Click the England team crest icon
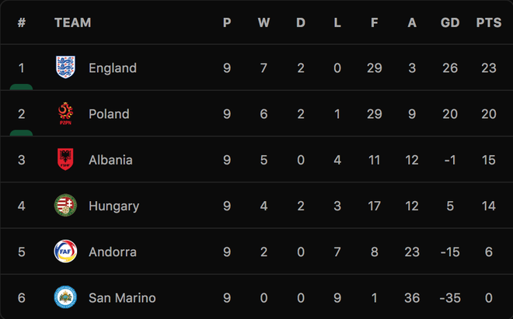Image resolution: width=513 pixels, height=319 pixels. point(65,68)
